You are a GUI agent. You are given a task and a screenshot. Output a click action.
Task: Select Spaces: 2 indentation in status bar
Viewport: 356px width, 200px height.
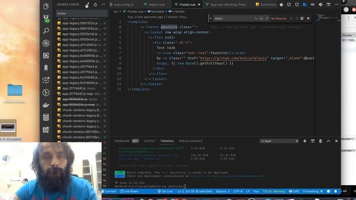(x=222, y=191)
